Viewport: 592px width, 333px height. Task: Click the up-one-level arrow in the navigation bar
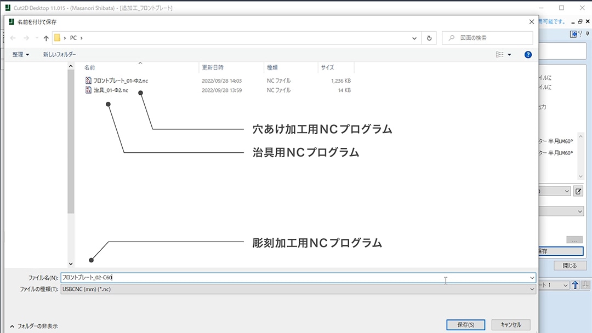click(46, 38)
